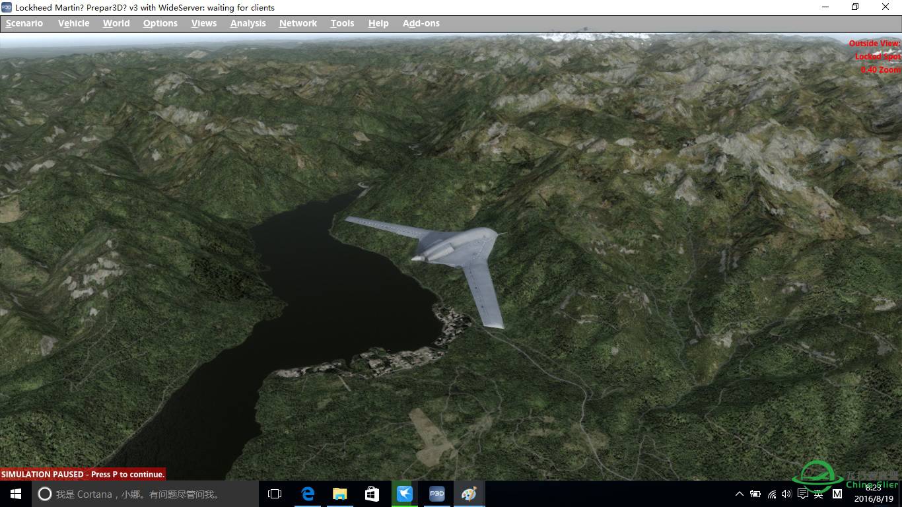Click the blue bird app taskbar icon
Viewport: 902px width, 507px height.
(x=404, y=494)
